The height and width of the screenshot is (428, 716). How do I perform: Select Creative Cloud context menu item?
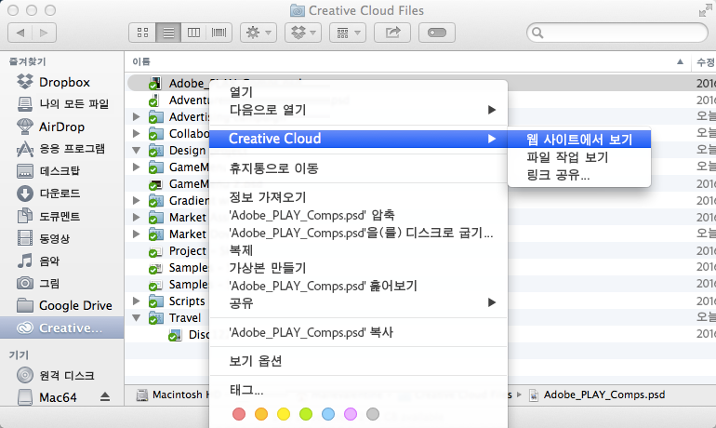(358, 139)
